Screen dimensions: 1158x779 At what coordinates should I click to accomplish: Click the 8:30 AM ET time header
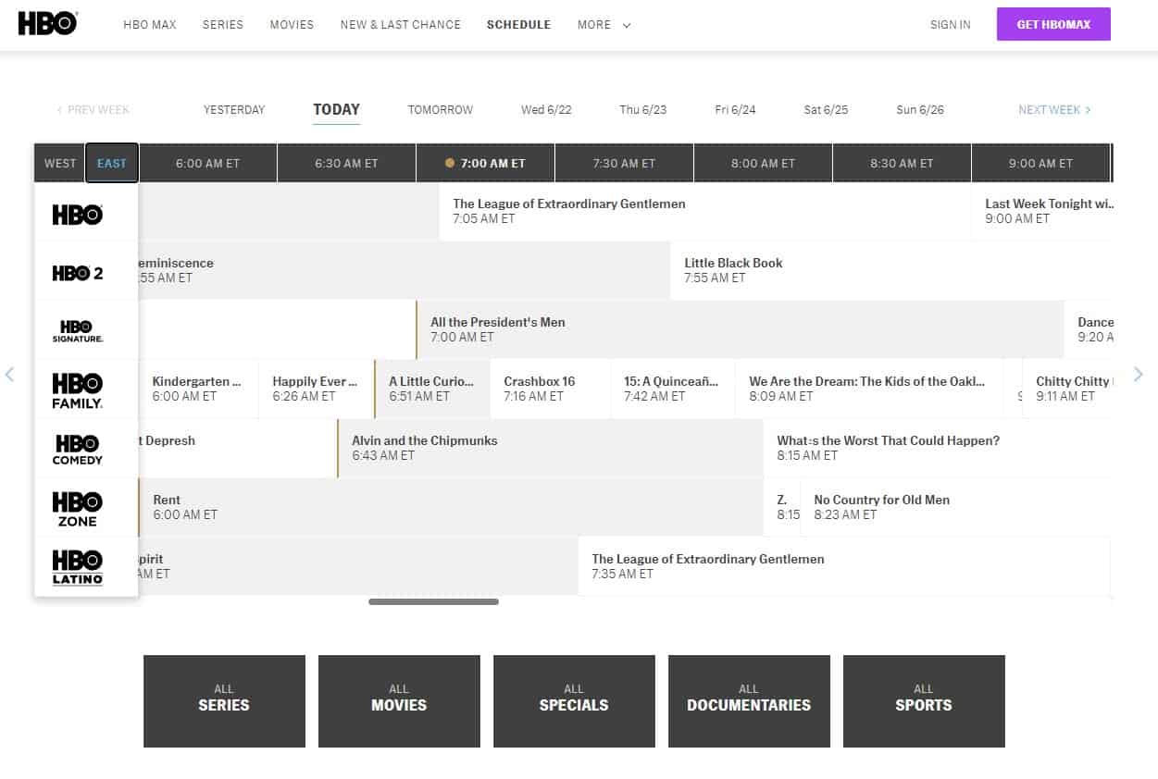pos(902,163)
